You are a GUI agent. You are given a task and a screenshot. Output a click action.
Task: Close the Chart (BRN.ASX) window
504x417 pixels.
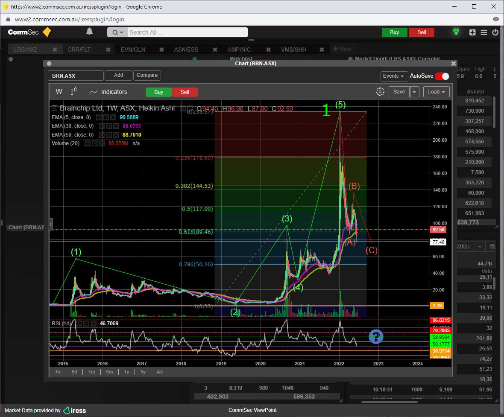[454, 64]
